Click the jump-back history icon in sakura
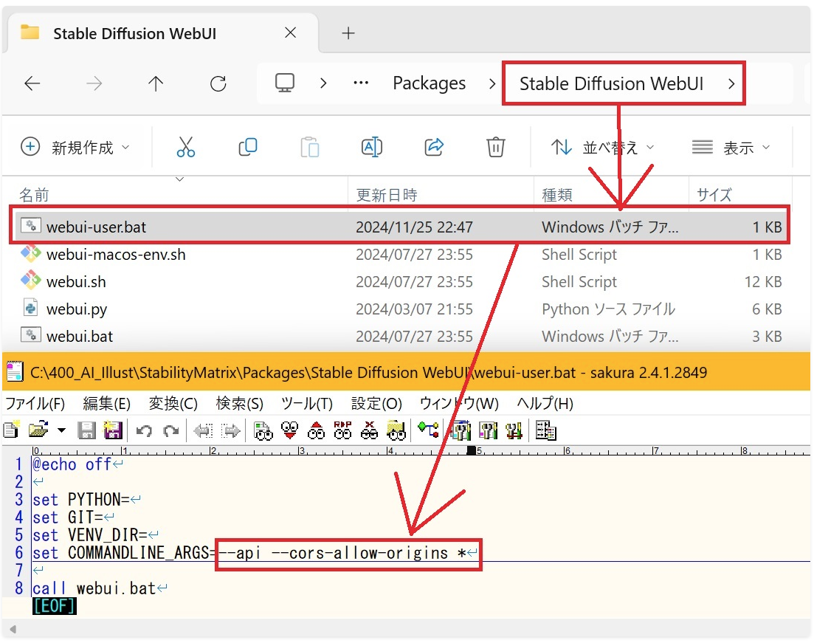This screenshot has width=814, height=643. pos(203,430)
